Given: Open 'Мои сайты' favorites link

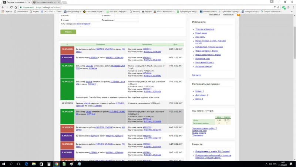Looking at the screenshot, I should (x=200, y=37).
